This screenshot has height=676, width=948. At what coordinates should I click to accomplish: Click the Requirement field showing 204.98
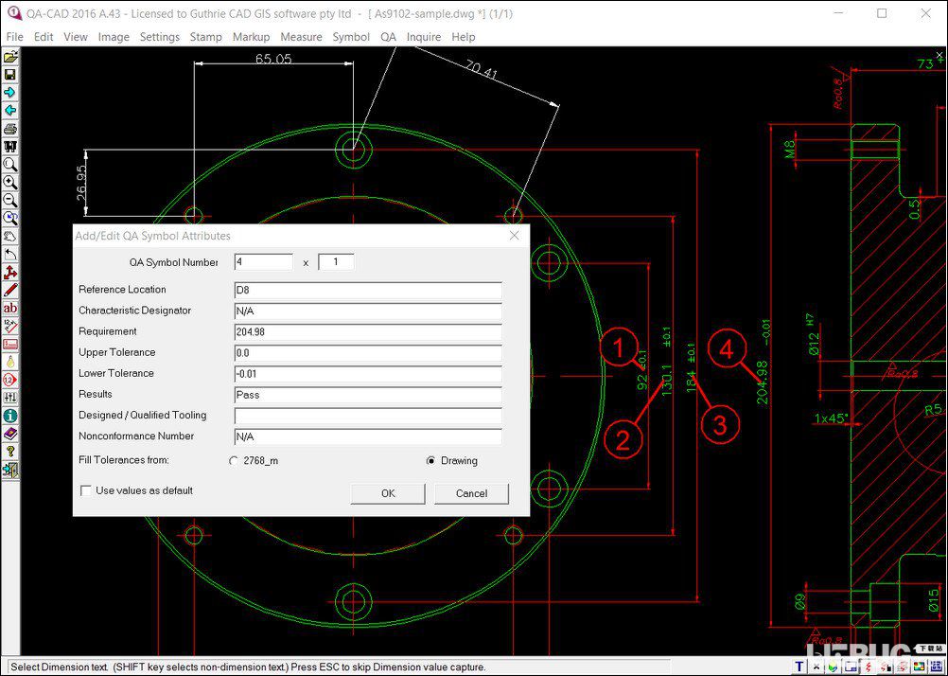[368, 331]
